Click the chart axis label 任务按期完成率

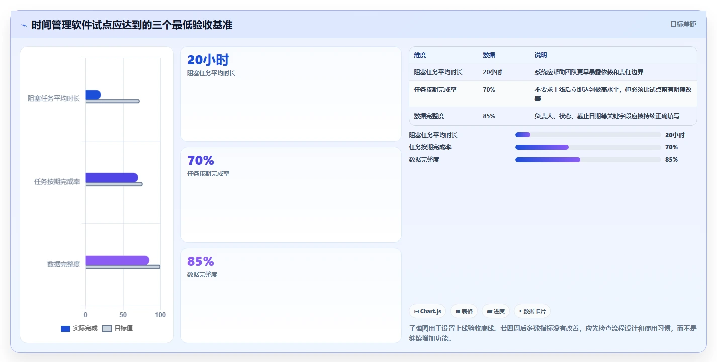[57, 181]
